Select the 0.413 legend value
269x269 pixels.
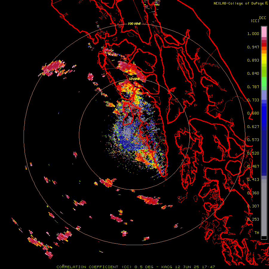[x=253, y=180]
